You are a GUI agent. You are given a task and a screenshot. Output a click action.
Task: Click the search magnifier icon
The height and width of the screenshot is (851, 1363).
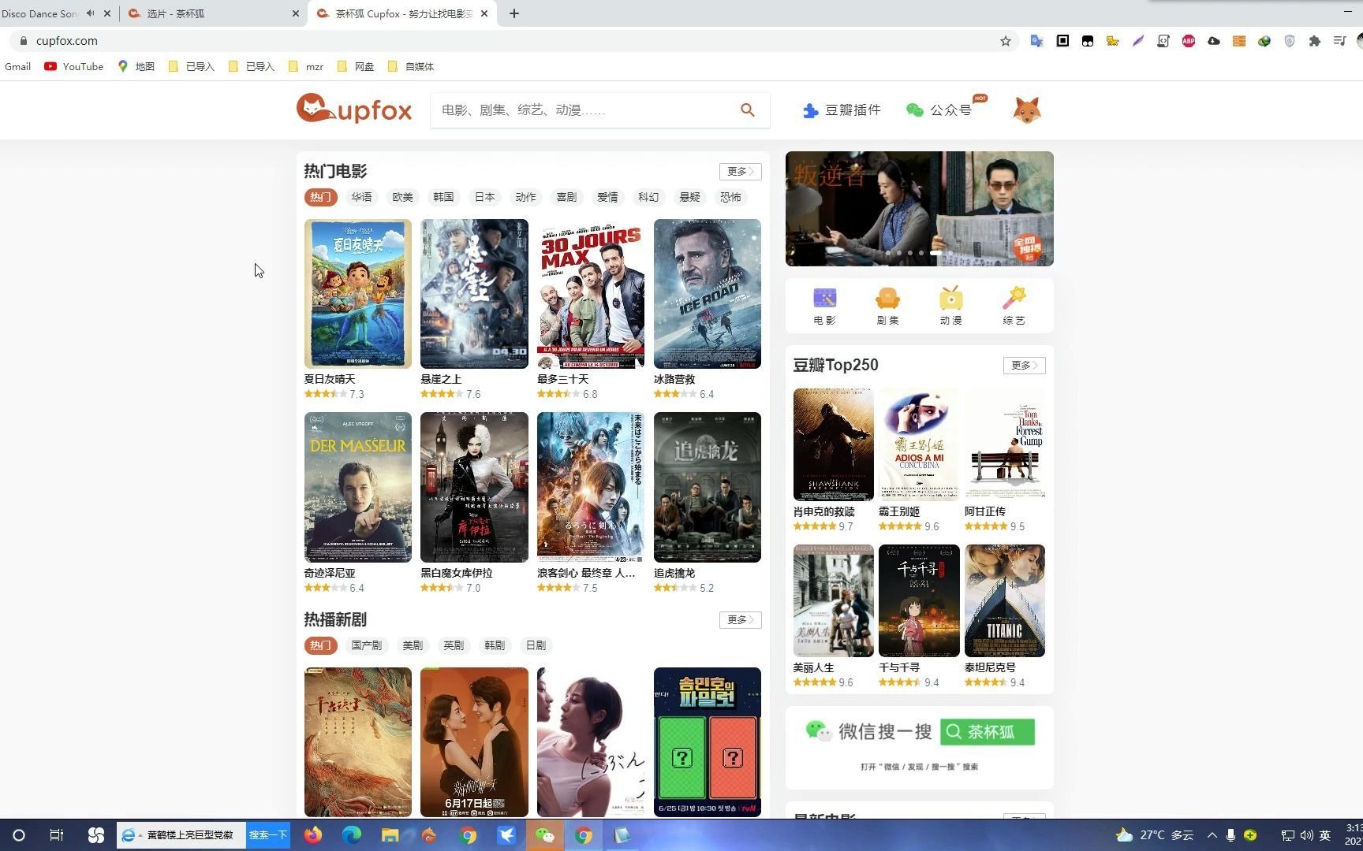coord(748,110)
